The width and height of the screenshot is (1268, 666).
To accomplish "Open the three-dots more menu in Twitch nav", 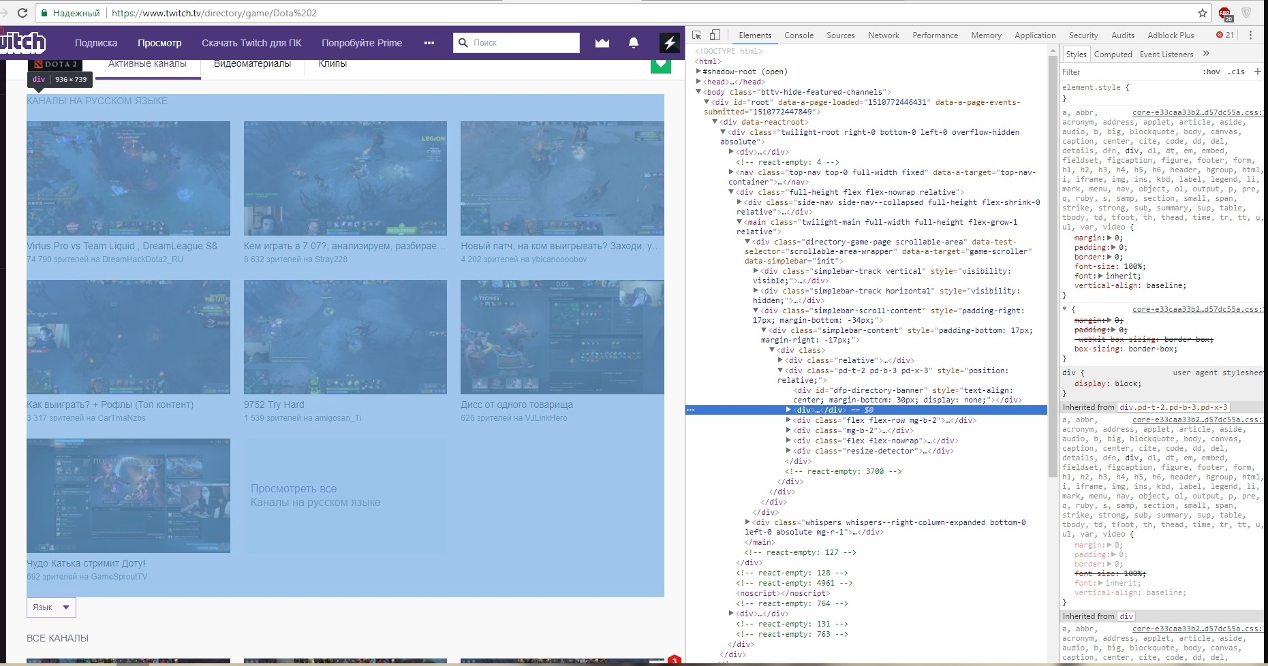I will [x=429, y=43].
